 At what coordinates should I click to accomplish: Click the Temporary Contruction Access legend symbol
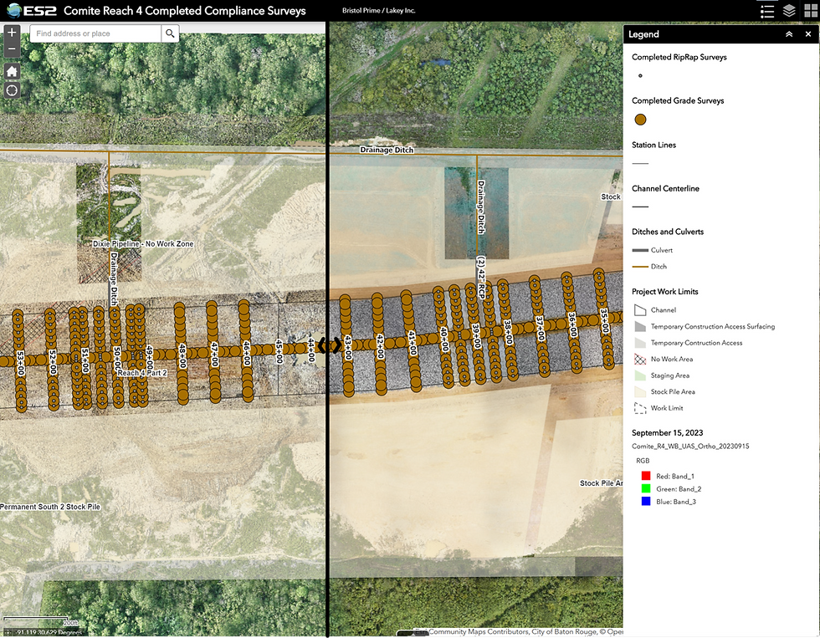(x=640, y=343)
